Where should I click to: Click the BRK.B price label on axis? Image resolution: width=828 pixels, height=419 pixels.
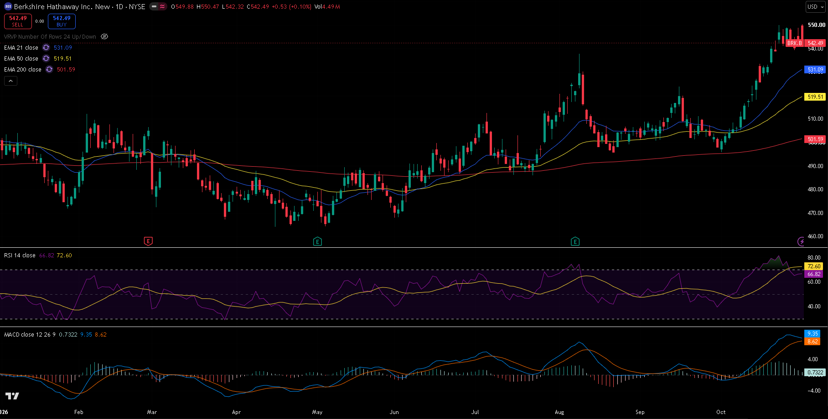tap(795, 43)
